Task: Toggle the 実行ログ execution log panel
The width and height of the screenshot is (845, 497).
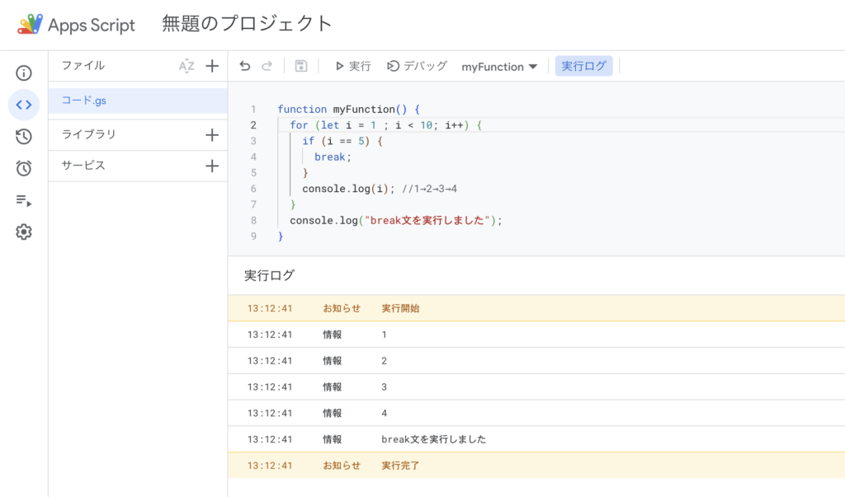Action: (583, 66)
